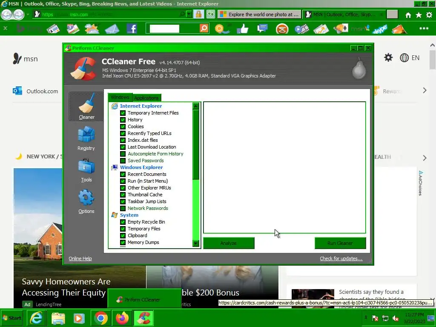Select the Windows tab in CCleaner
This screenshot has width=436, height=327.
coord(120,98)
